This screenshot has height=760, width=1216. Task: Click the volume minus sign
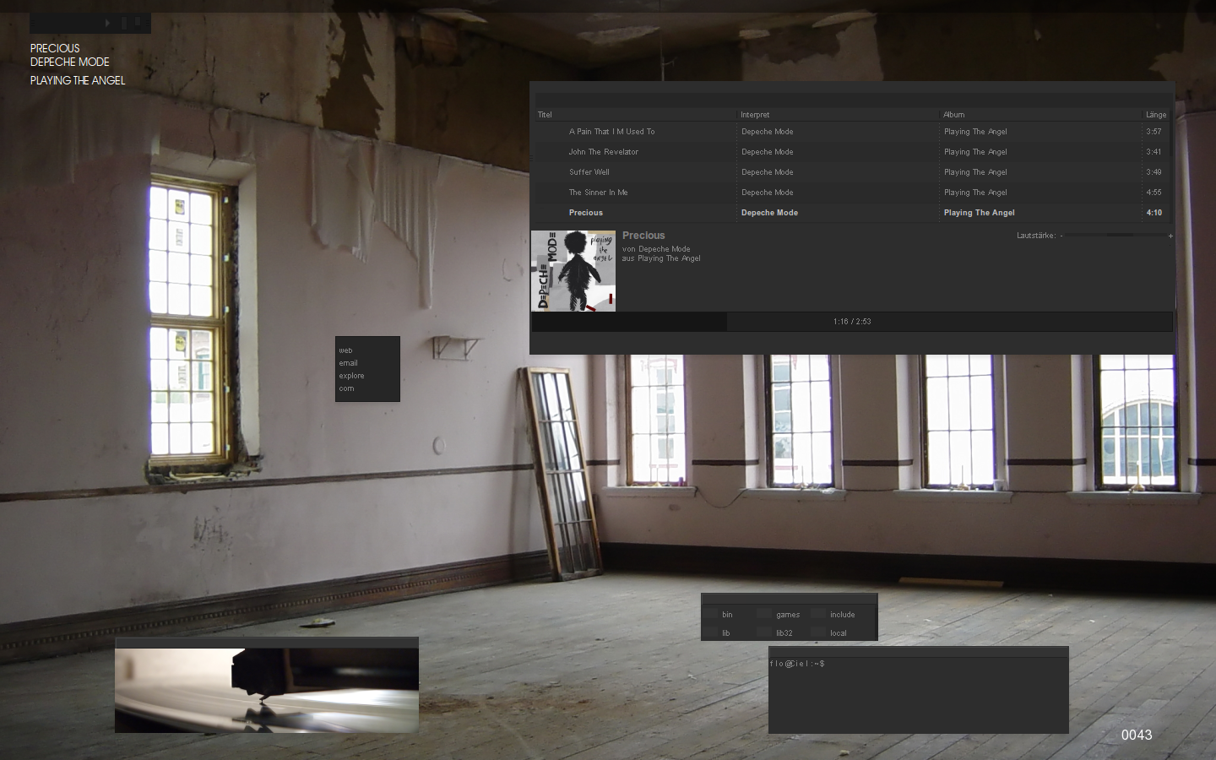point(1061,236)
